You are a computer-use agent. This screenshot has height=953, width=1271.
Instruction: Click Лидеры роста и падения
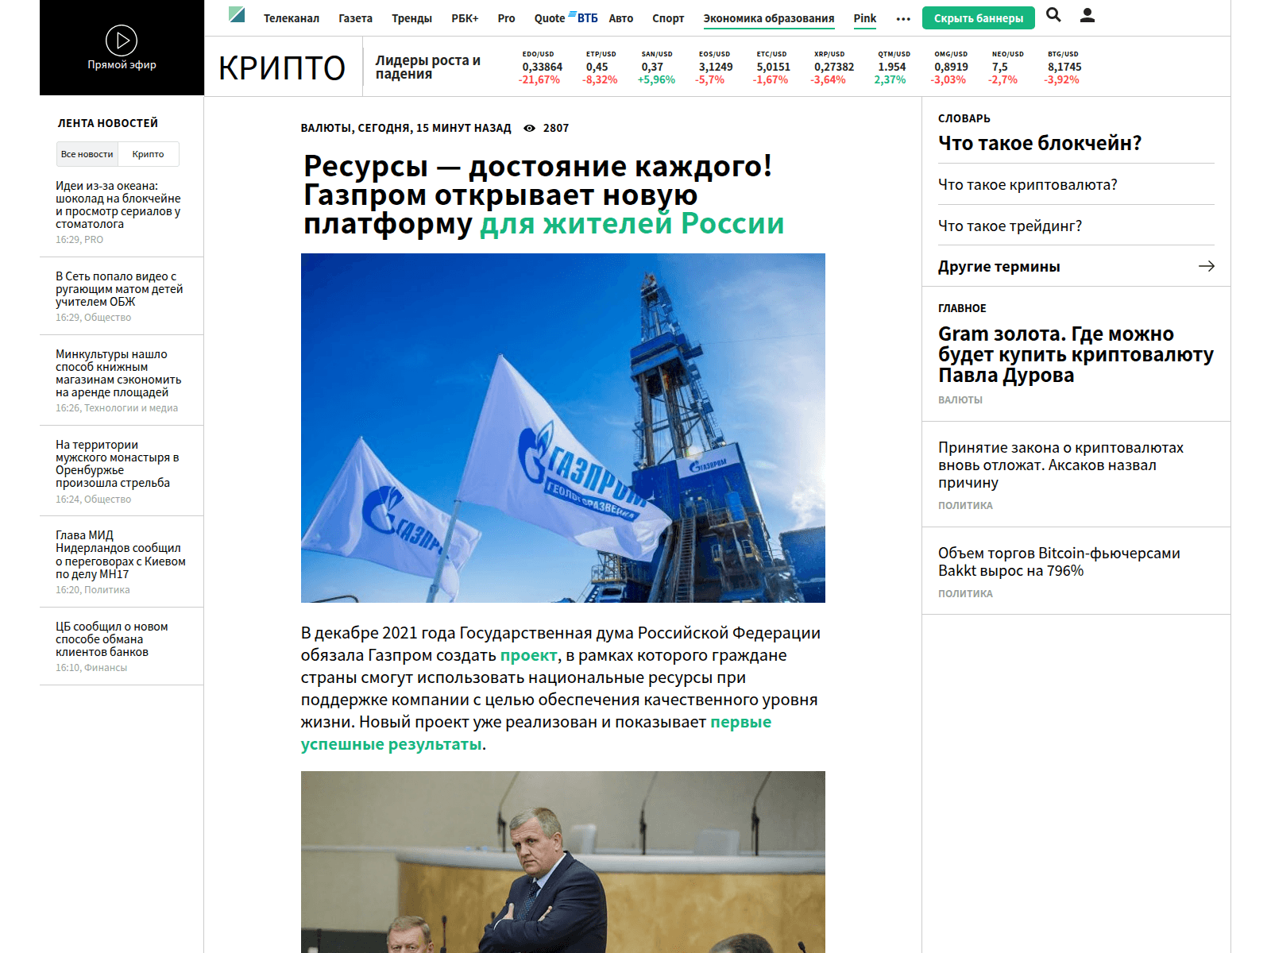(428, 67)
